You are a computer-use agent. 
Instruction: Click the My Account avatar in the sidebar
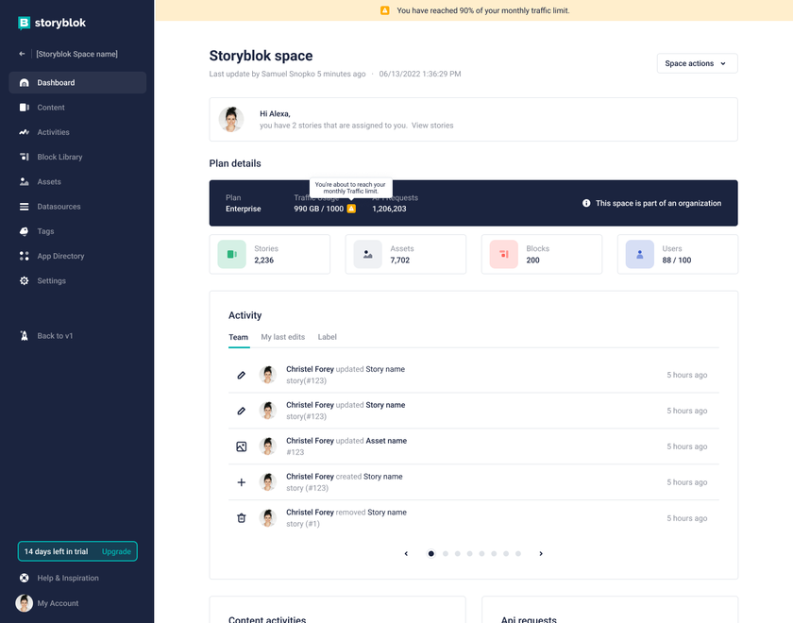[x=24, y=603]
